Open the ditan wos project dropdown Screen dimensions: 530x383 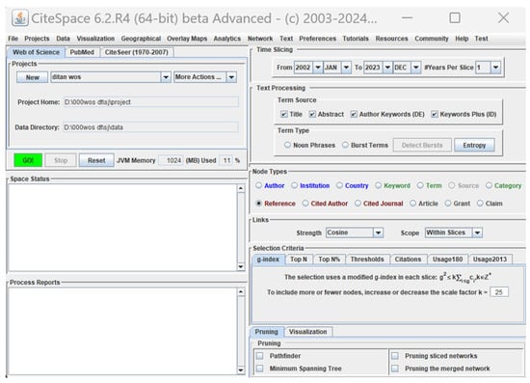166,77
